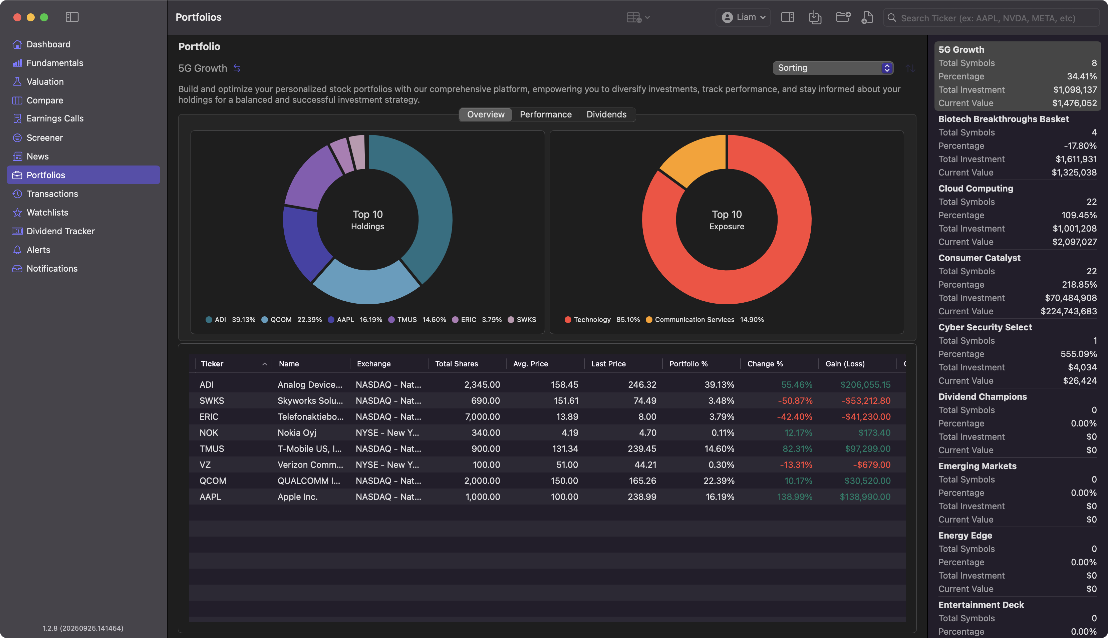
Task: Toggle the left sidebar visibility
Action: (72, 17)
